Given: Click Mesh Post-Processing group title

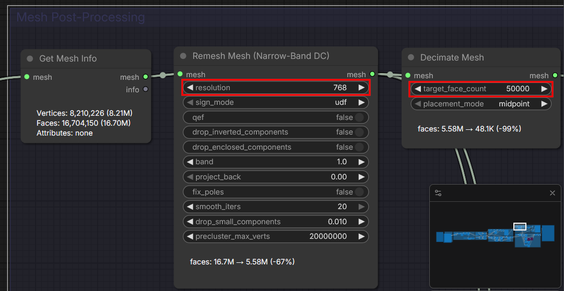Looking at the screenshot, I should (80, 17).
